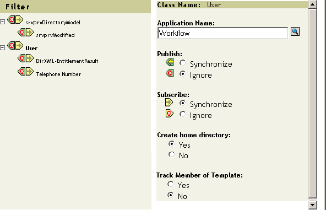Click the Publish Synchronize arrow icon
The image size is (326, 210).
coord(170,62)
